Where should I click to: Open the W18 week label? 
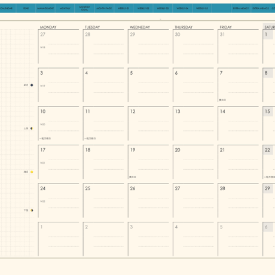coord(42,47)
